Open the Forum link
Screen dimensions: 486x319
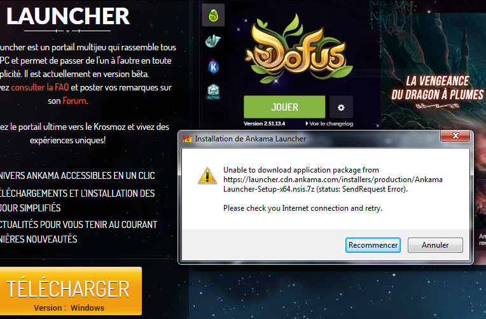[74, 101]
